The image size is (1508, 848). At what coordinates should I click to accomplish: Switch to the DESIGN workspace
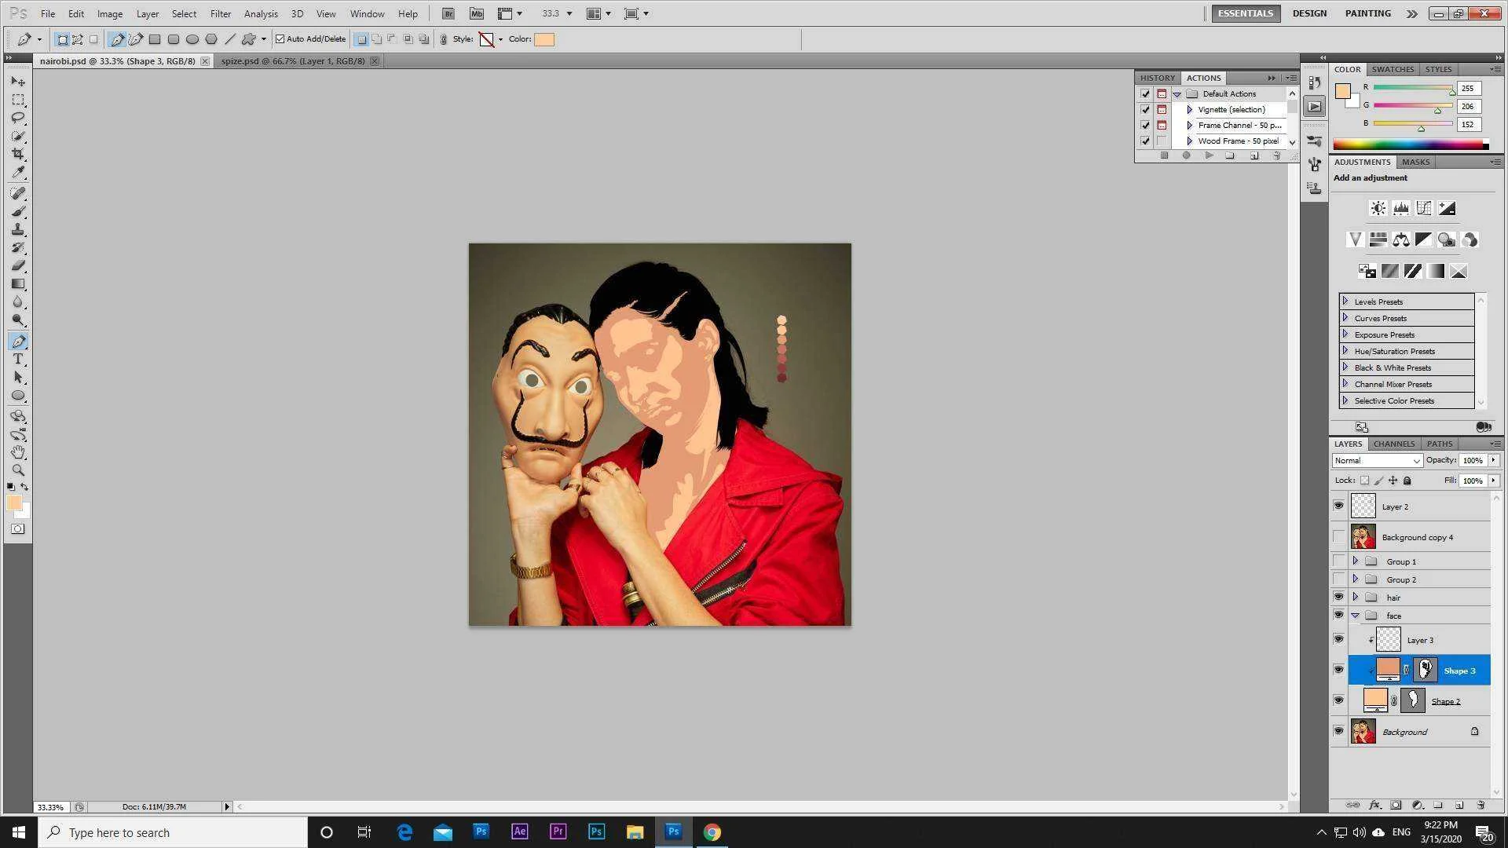tap(1309, 13)
